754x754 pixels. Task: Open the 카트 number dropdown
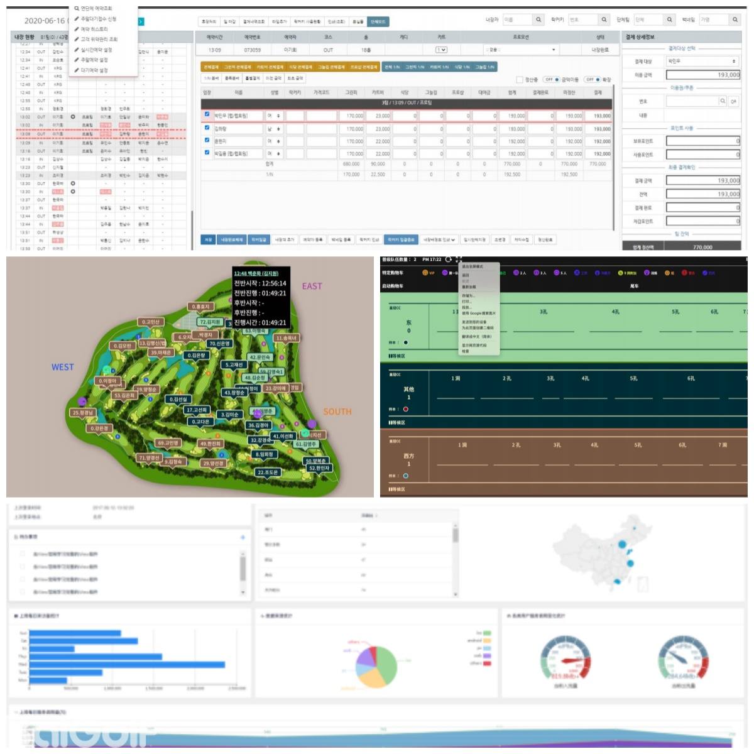point(442,50)
